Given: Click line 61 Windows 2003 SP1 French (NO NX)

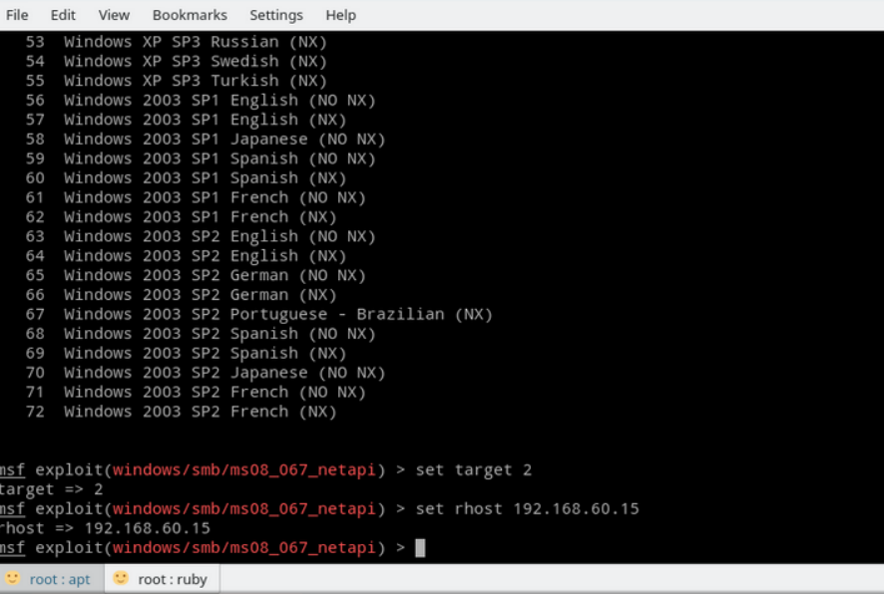Looking at the screenshot, I should (196, 197).
